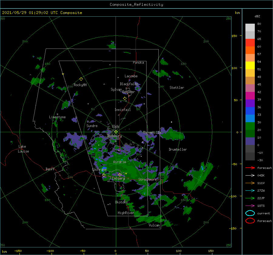Click the -150 tick on bottom axis

pyautogui.click(x=18, y=251)
